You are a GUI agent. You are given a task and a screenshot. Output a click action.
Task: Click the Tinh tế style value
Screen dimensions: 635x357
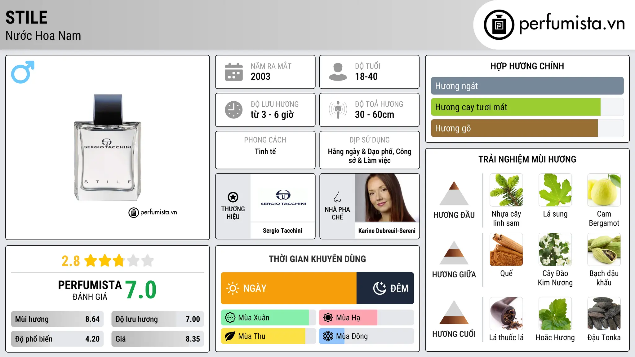(x=265, y=152)
